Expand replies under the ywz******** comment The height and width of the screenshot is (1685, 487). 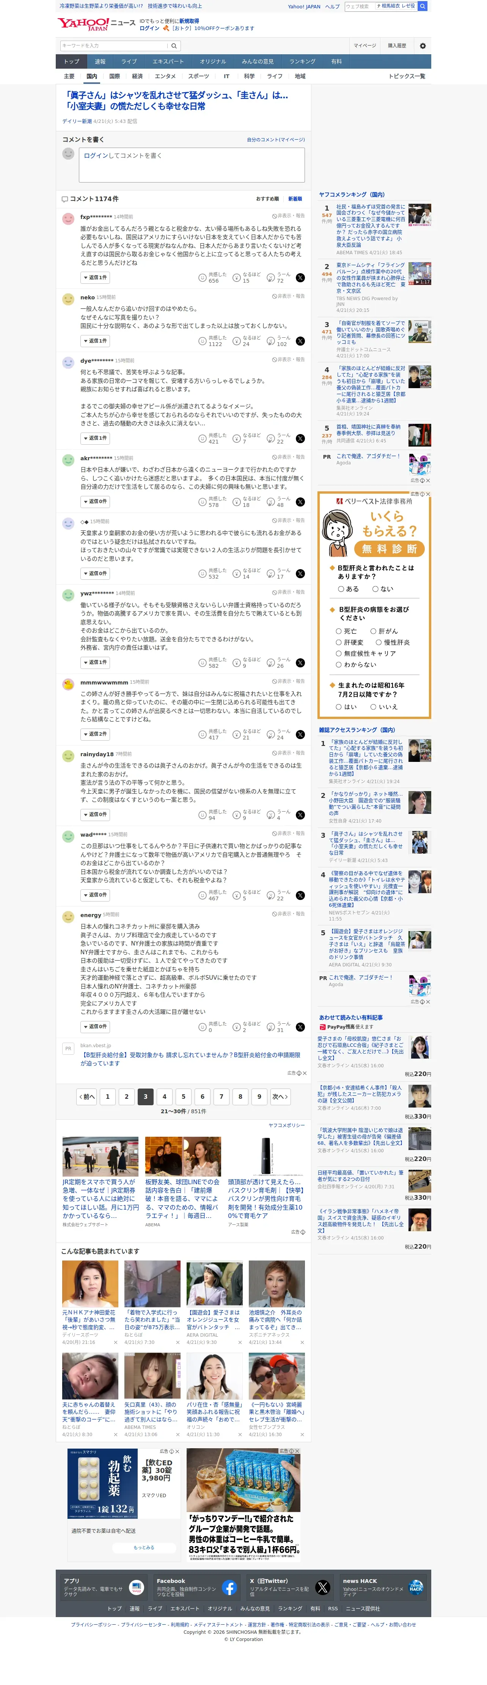(x=95, y=663)
